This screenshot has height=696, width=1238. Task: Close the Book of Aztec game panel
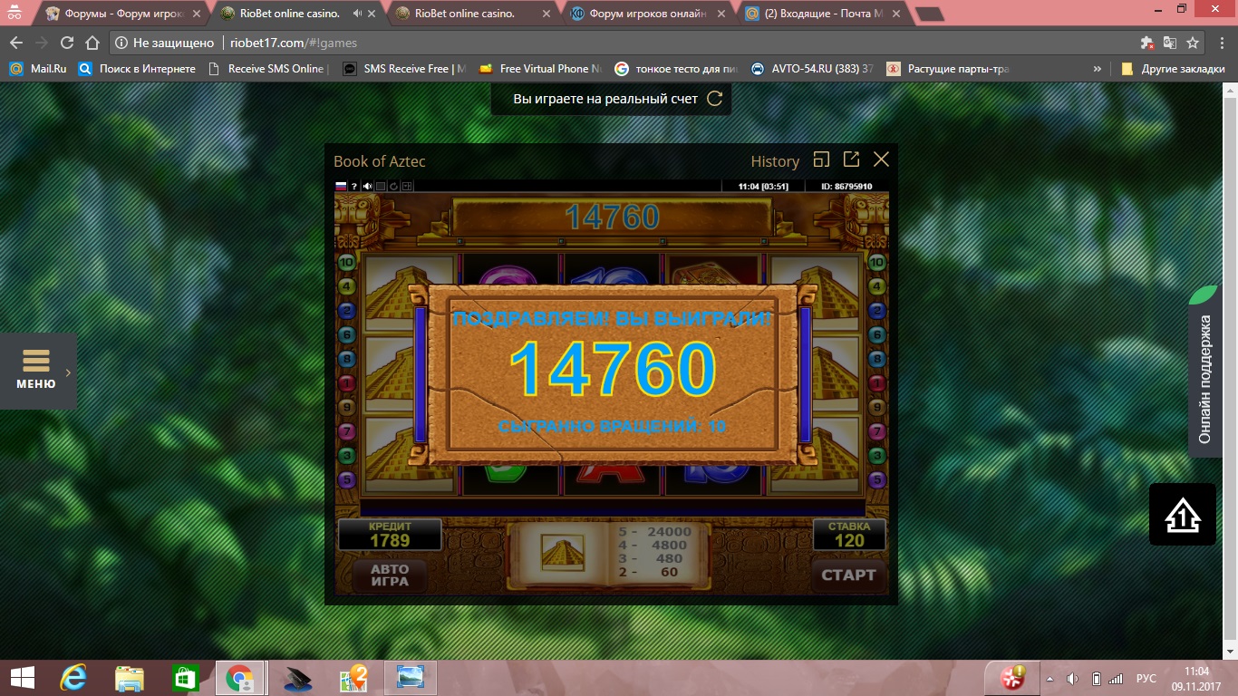[x=881, y=159]
